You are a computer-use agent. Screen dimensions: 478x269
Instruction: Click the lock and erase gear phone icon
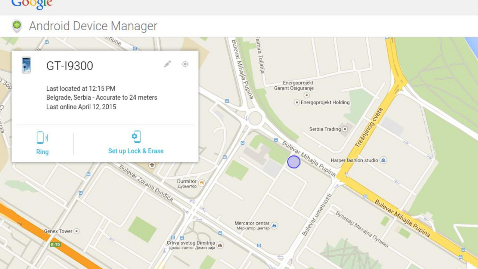tap(136, 137)
